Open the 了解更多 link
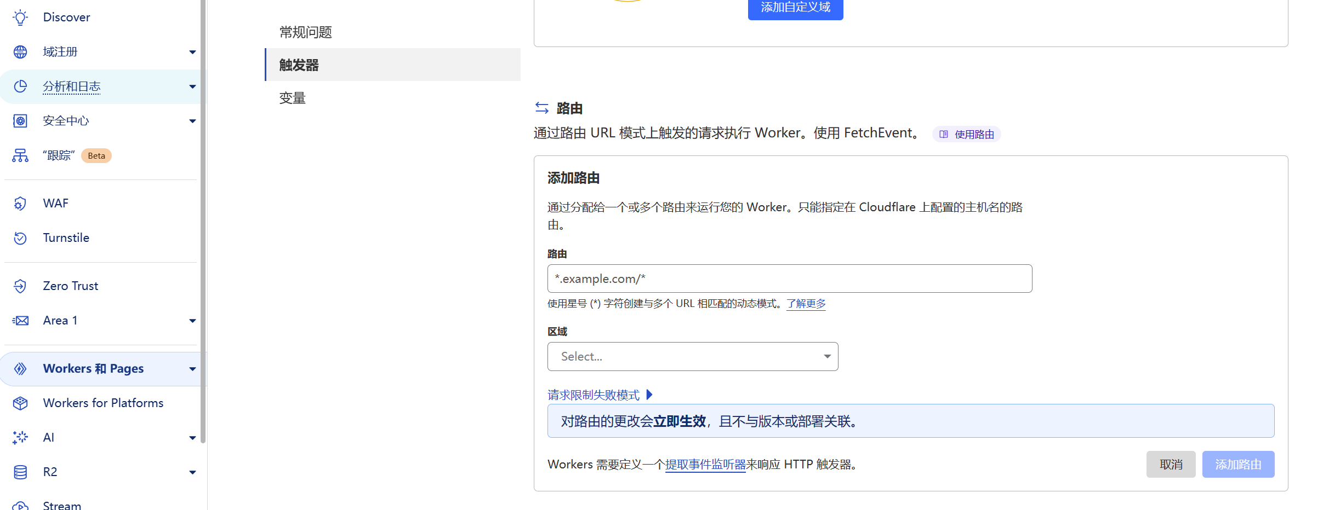1329x510 pixels. click(x=806, y=304)
